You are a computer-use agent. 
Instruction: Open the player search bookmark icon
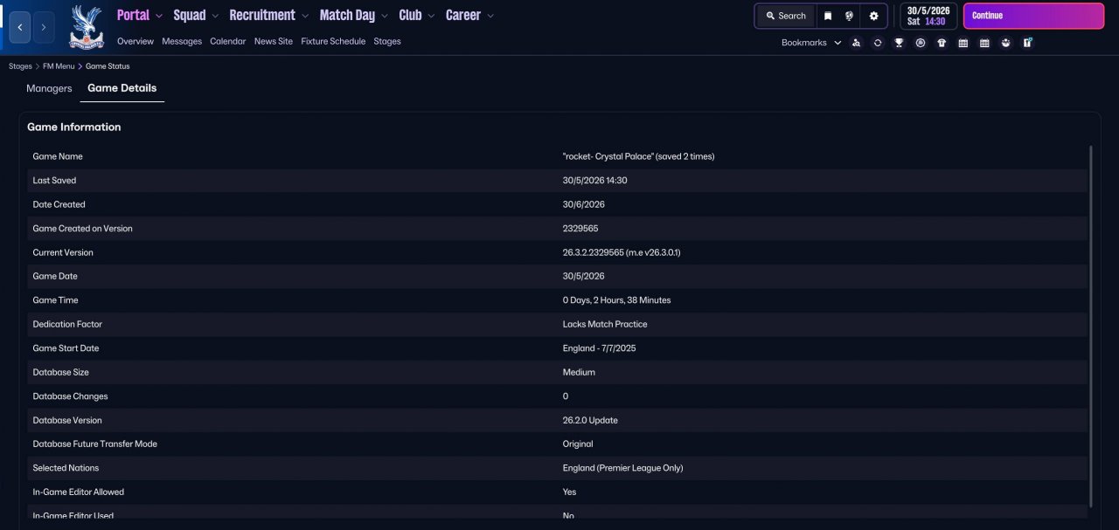[x=856, y=43]
